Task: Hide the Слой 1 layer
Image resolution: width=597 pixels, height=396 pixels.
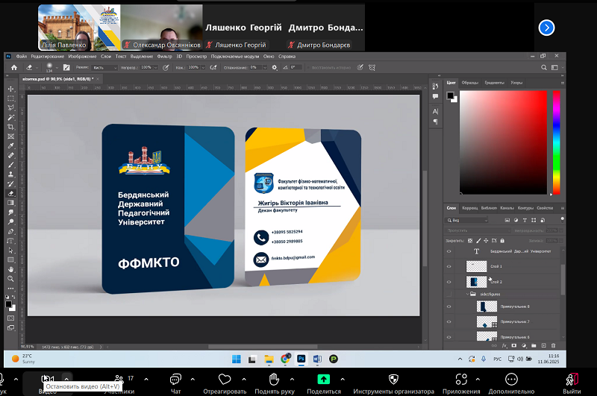Action: pyautogui.click(x=448, y=266)
